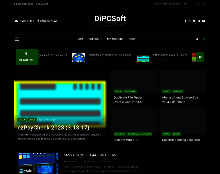Click the Headlines label badge
This screenshot has height=174, width=220.
[27, 57]
